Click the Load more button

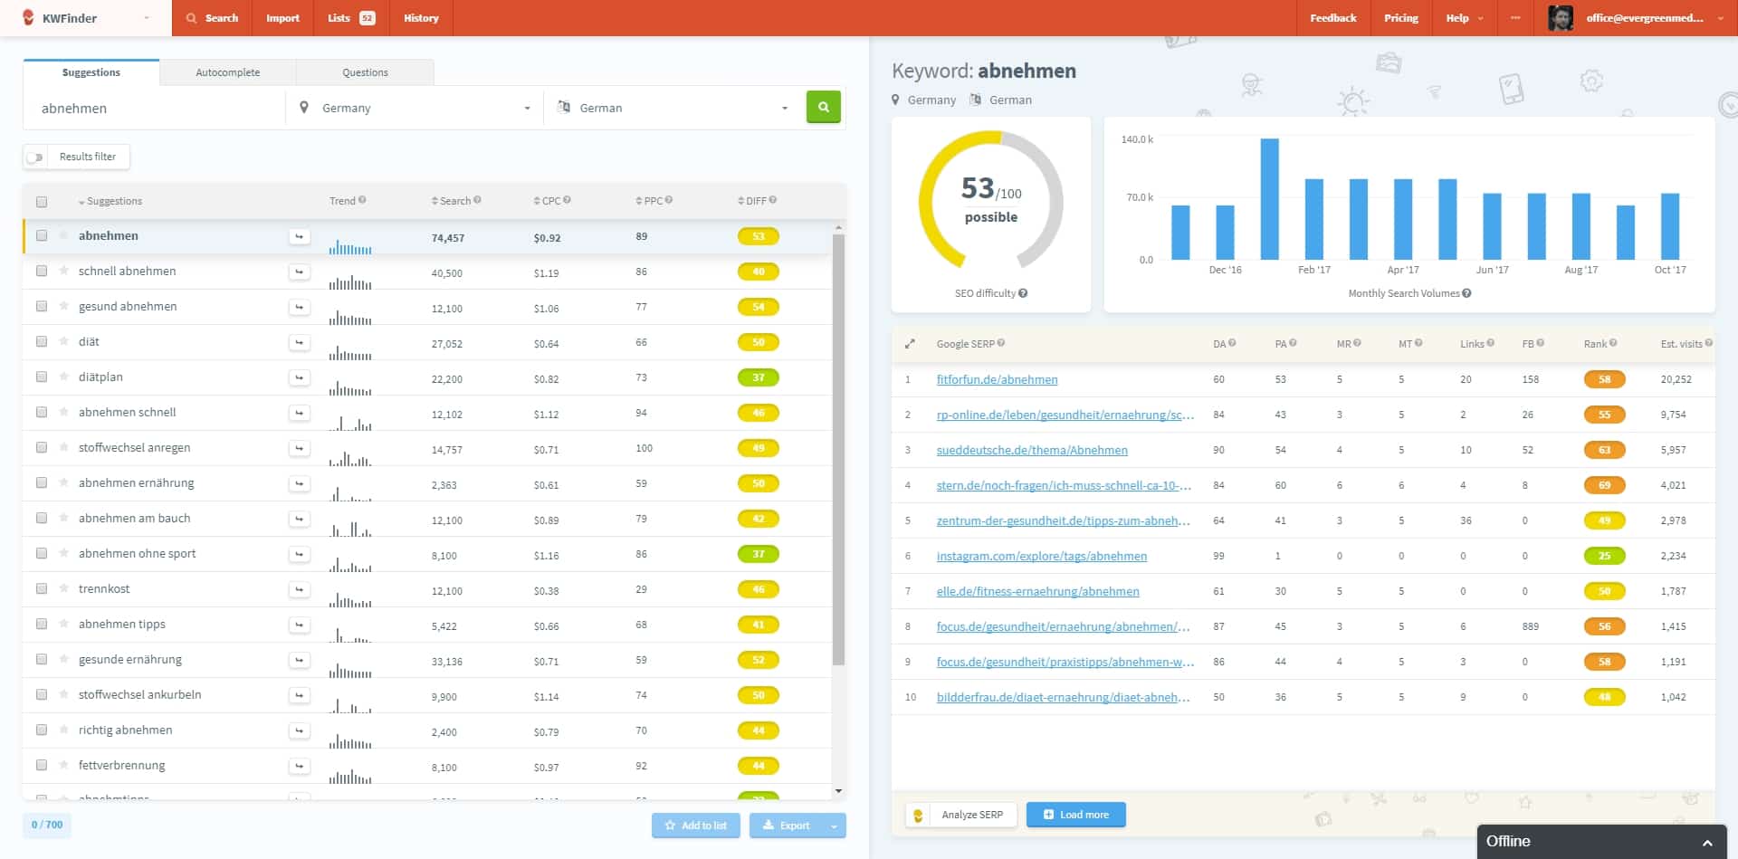[1075, 815]
